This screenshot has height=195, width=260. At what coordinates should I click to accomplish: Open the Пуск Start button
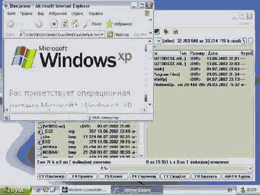(15, 190)
